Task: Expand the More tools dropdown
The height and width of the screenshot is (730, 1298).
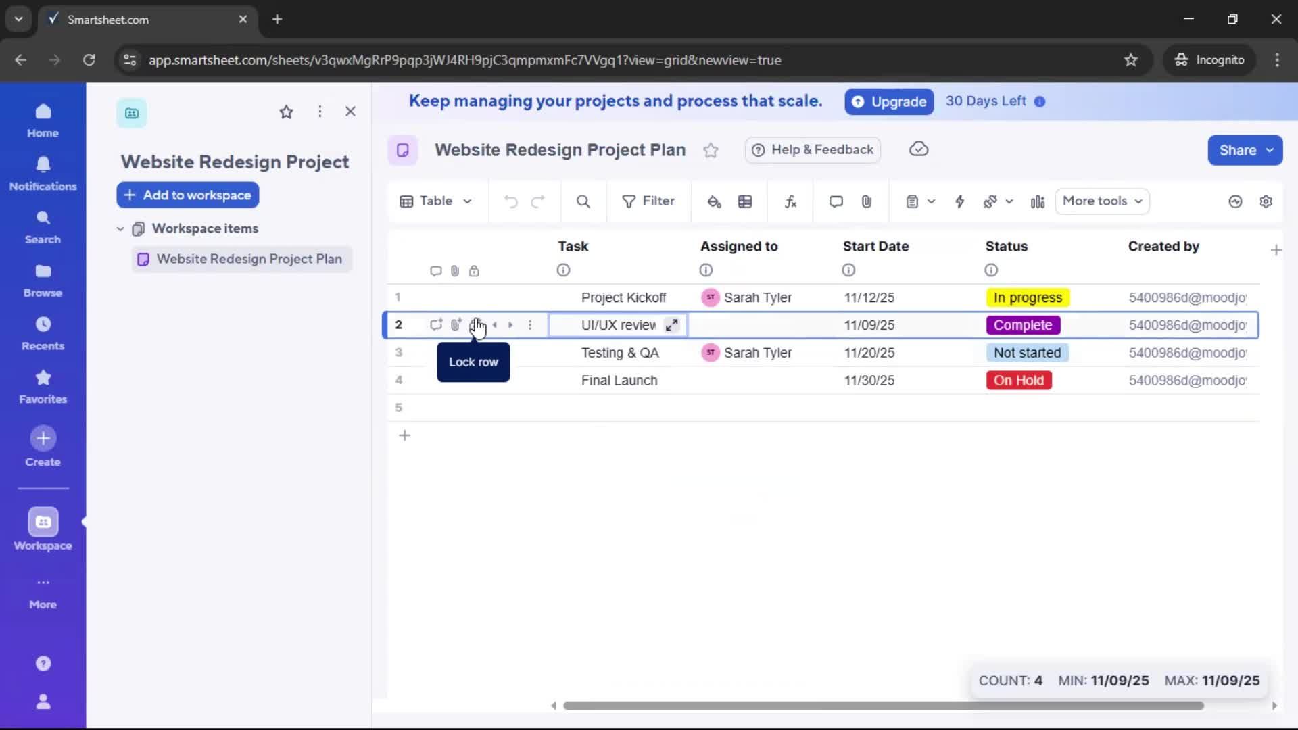Action: coord(1101,201)
